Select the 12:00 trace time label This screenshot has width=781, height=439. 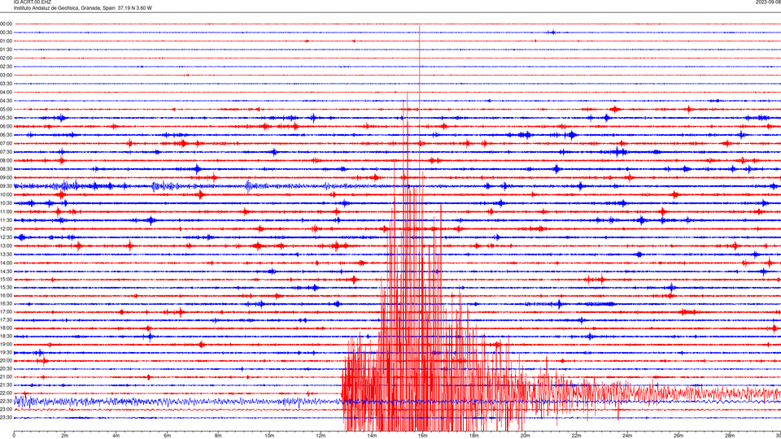click(6, 229)
